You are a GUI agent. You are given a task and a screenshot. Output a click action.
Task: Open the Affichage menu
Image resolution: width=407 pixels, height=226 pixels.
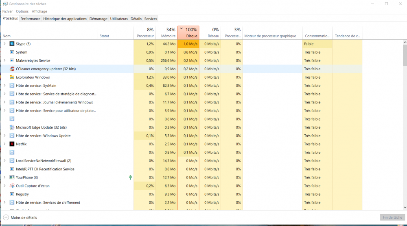39,11
